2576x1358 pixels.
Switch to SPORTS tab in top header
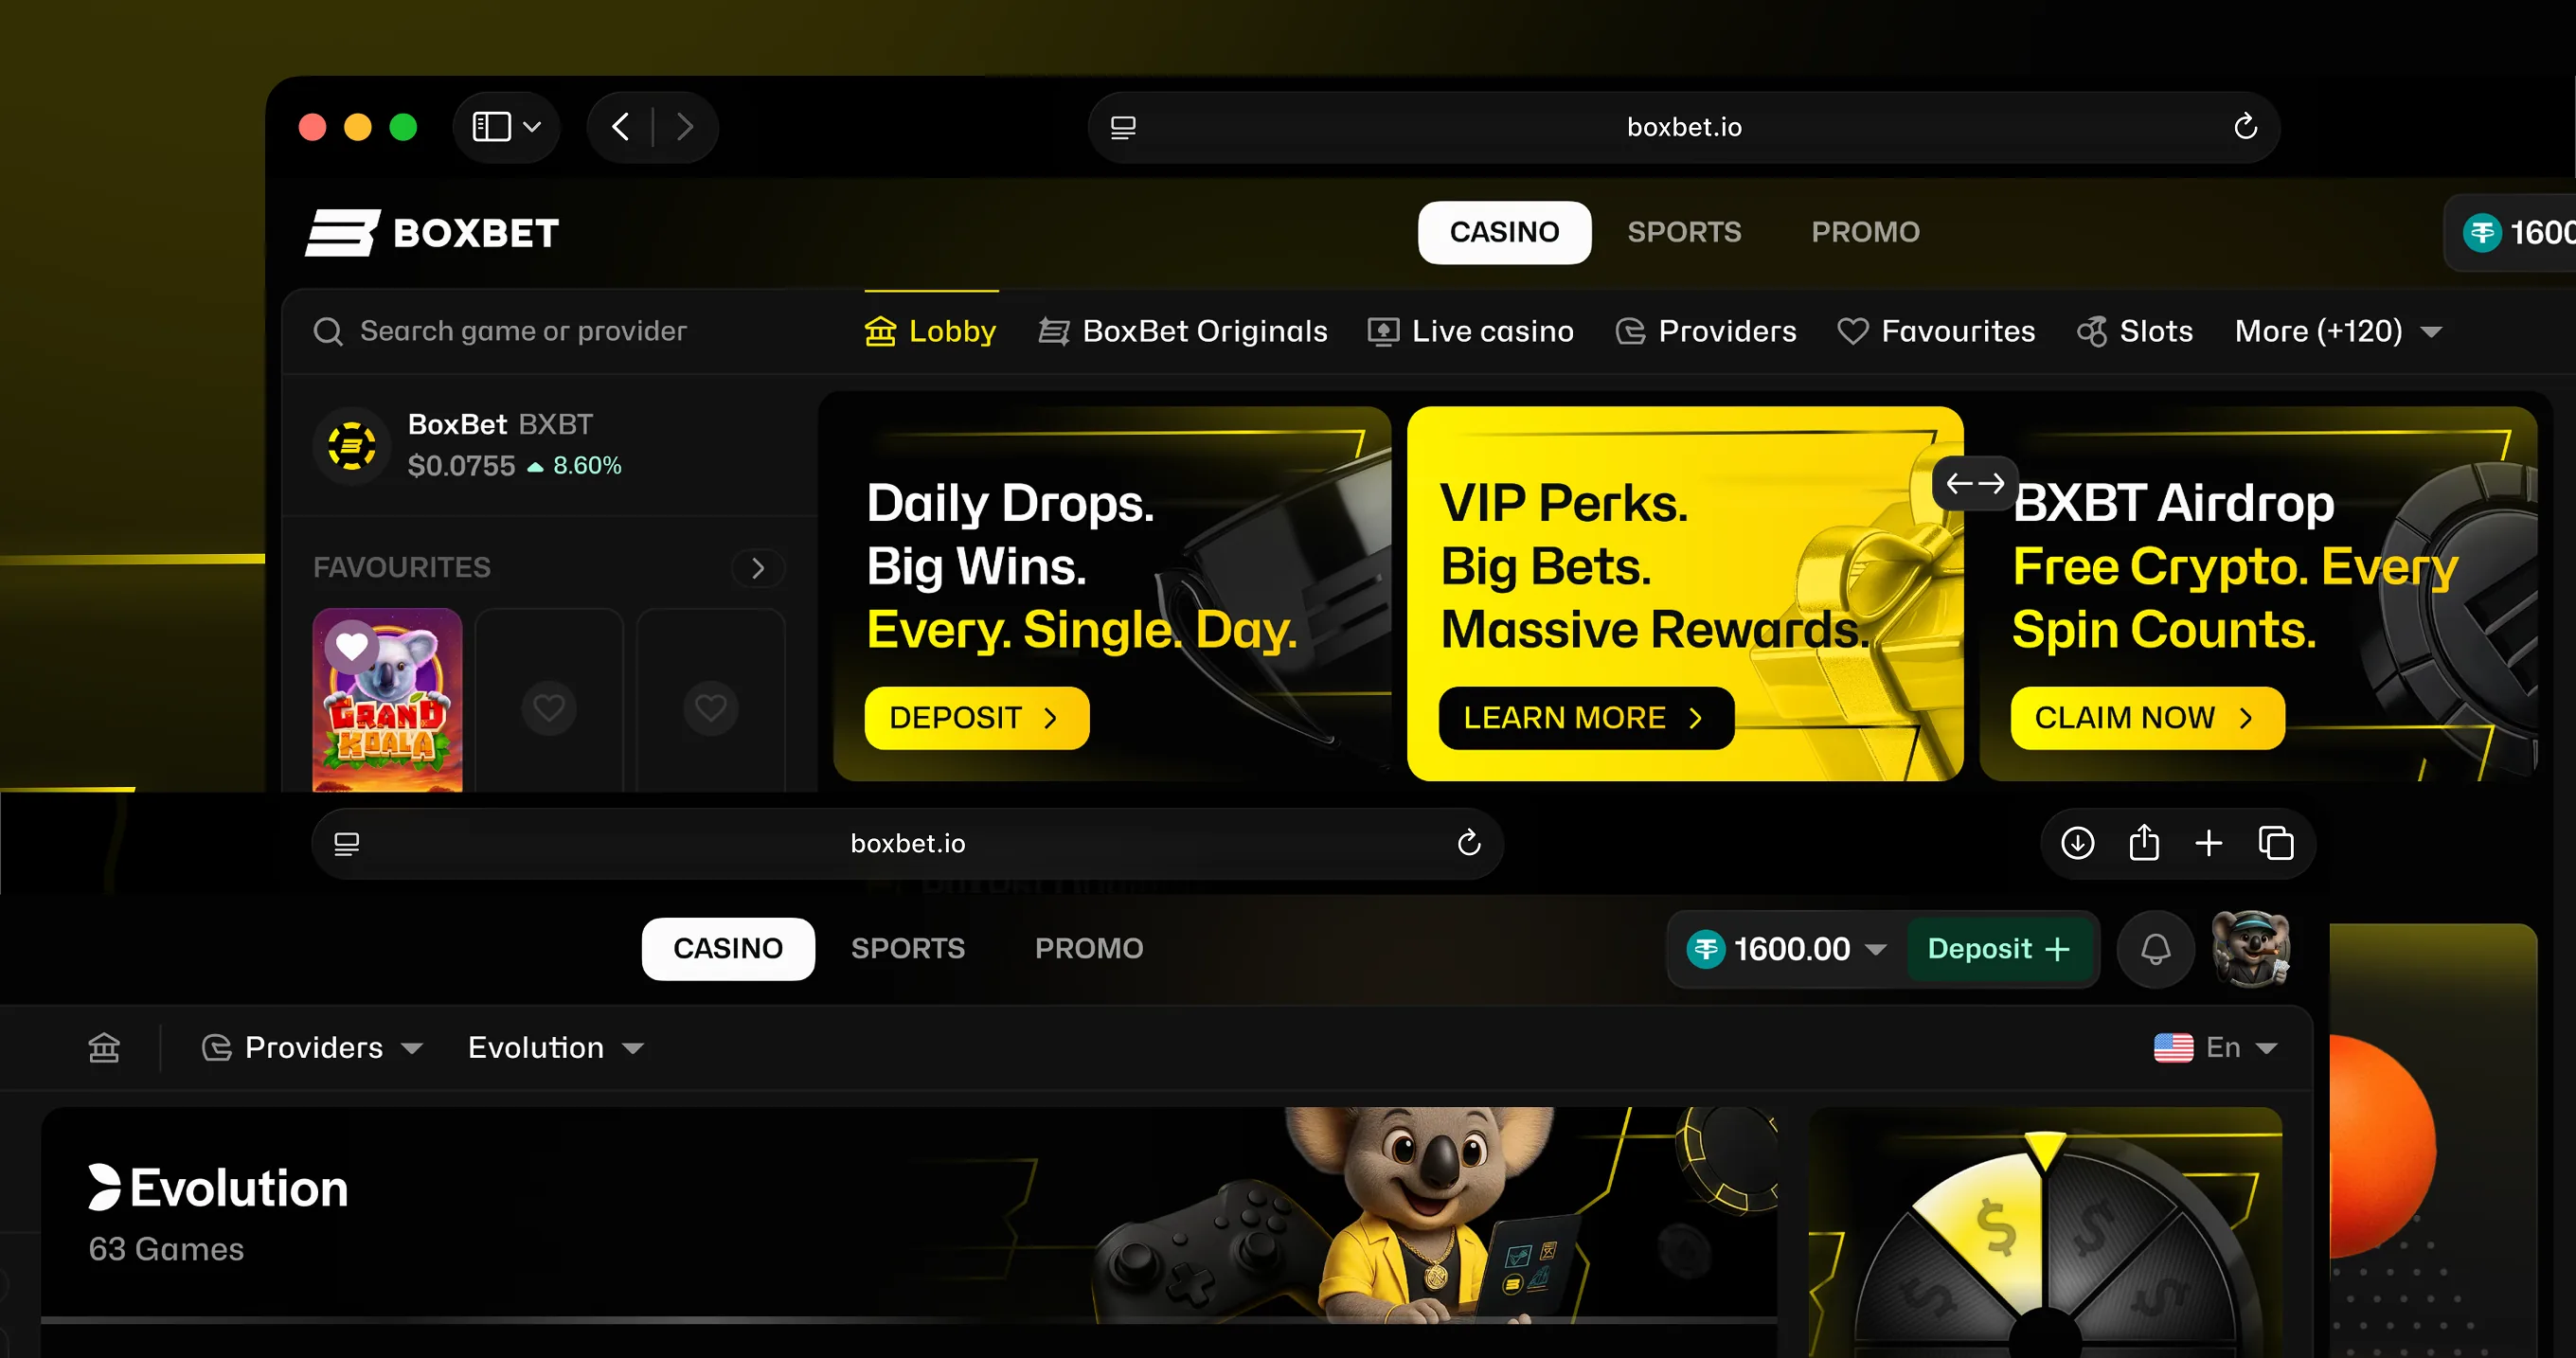coord(1684,232)
